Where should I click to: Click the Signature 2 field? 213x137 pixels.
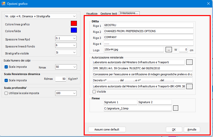(x=155, y=102)
